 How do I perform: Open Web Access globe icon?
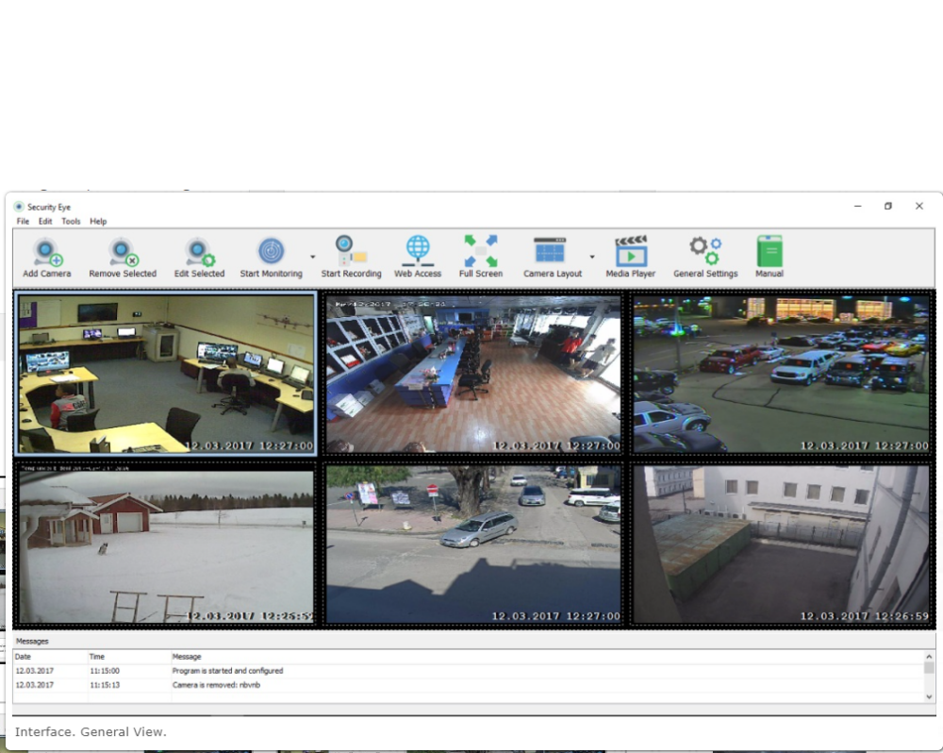[418, 251]
